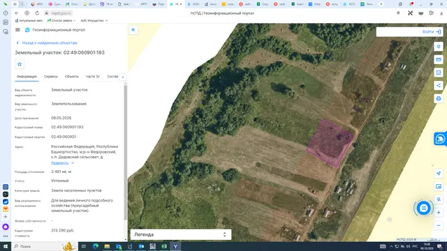This screenshot has width=447, height=251.
Task: Go back to found objects link
Action: 47,43
